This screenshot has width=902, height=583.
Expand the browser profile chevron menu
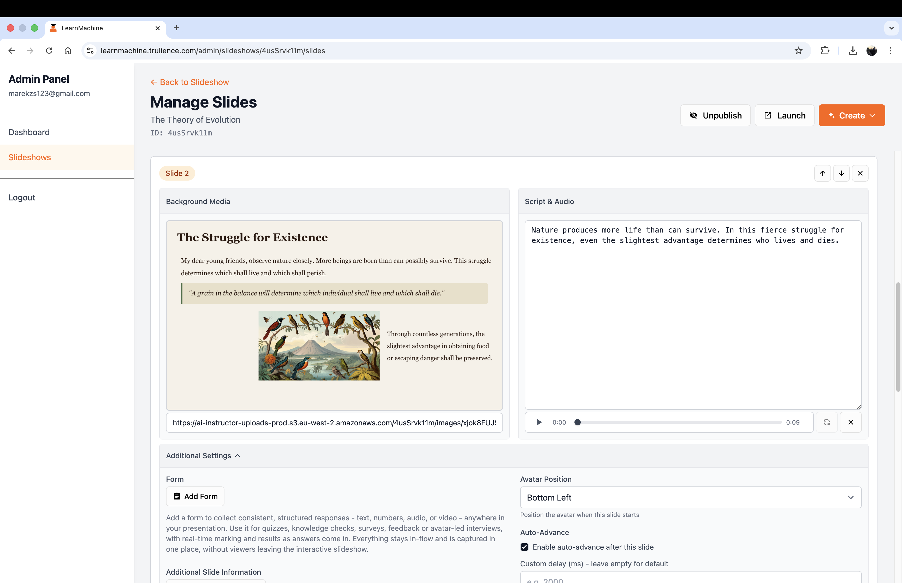pyautogui.click(x=891, y=28)
